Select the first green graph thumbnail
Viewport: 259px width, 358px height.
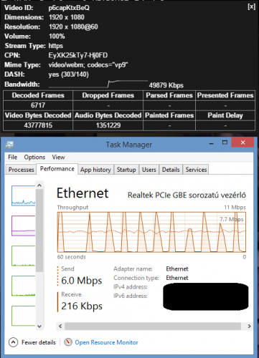click(24, 256)
